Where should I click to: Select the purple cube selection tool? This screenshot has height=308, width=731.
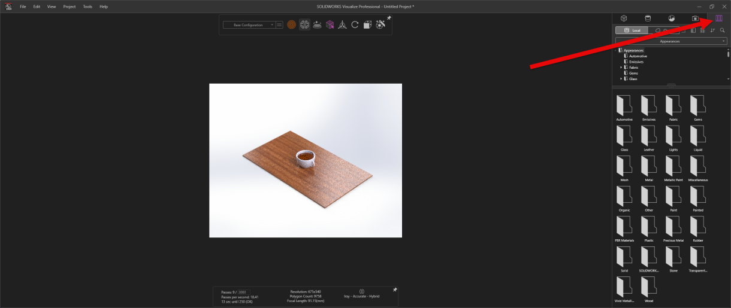pyautogui.click(x=330, y=25)
